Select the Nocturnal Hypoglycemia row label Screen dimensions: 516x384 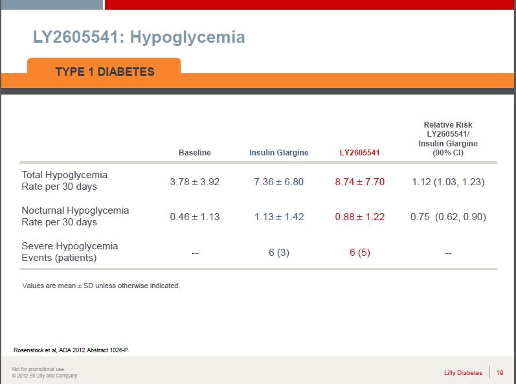point(75,216)
